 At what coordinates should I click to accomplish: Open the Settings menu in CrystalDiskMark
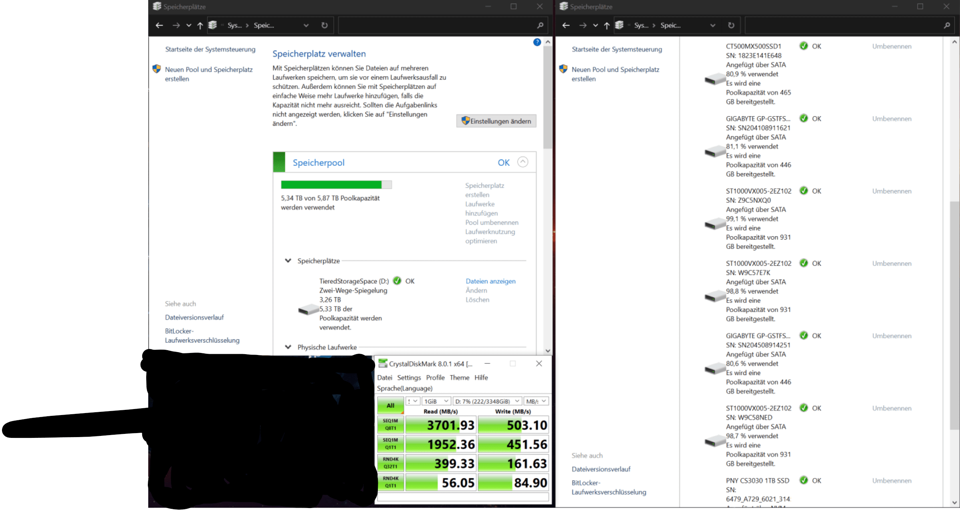tap(409, 377)
